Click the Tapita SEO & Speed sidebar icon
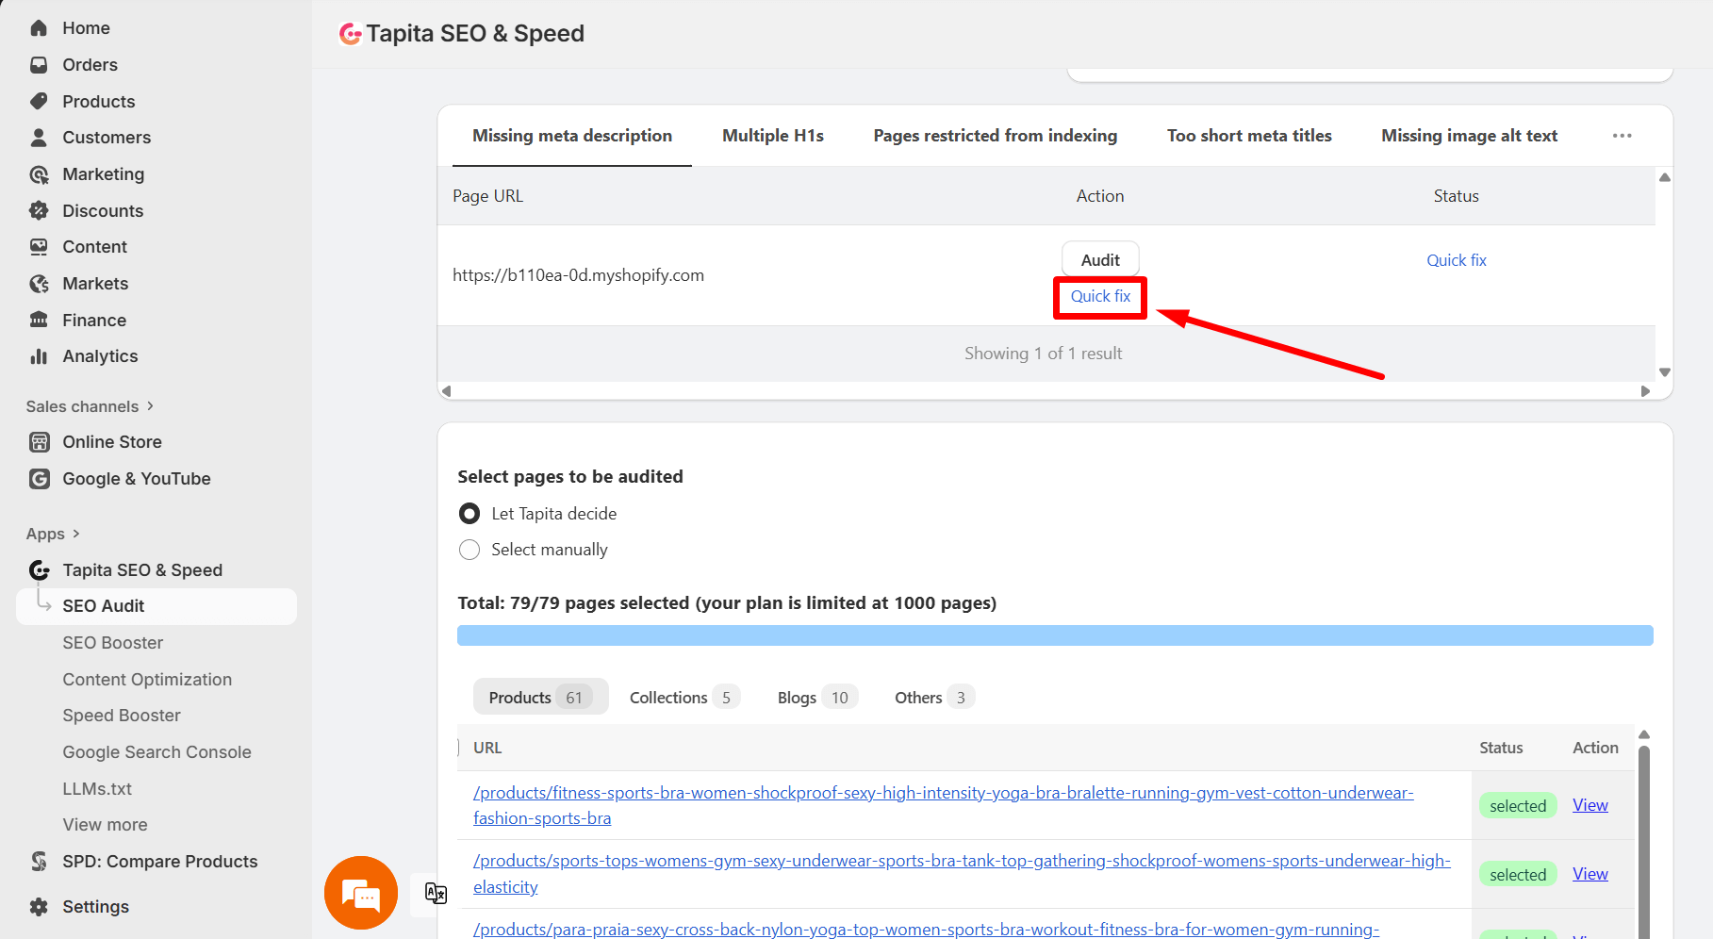Image resolution: width=1713 pixels, height=939 pixels. click(39, 570)
